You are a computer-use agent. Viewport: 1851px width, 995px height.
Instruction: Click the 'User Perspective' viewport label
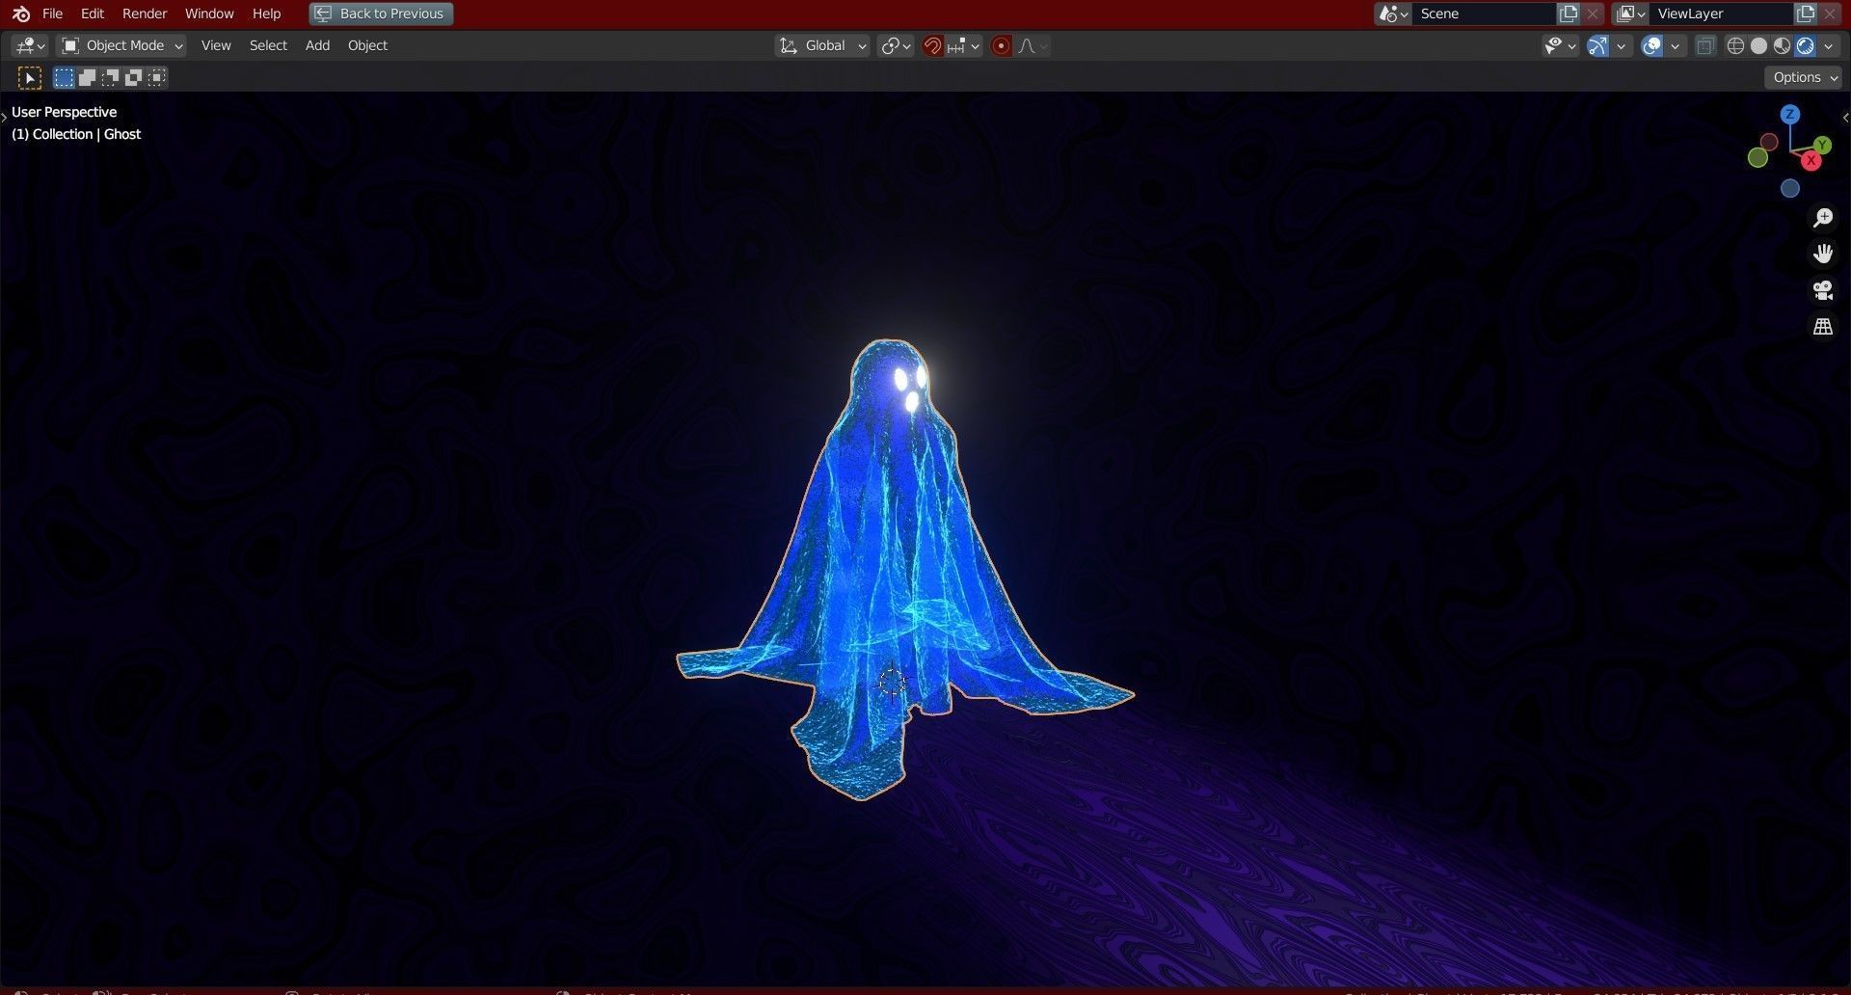[x=64, y=112]
